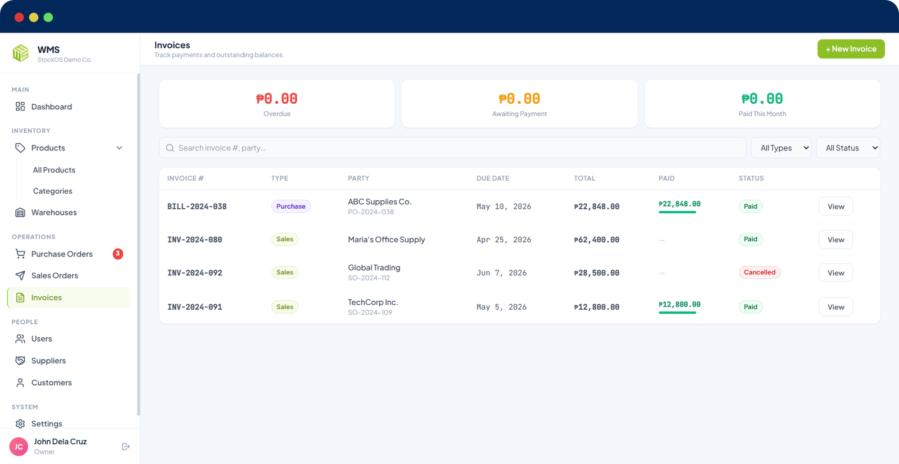Click the Awaiting Payment summary card
This screenshot has width=899, height=464.
pyautogui.click(x=520, y=104)
